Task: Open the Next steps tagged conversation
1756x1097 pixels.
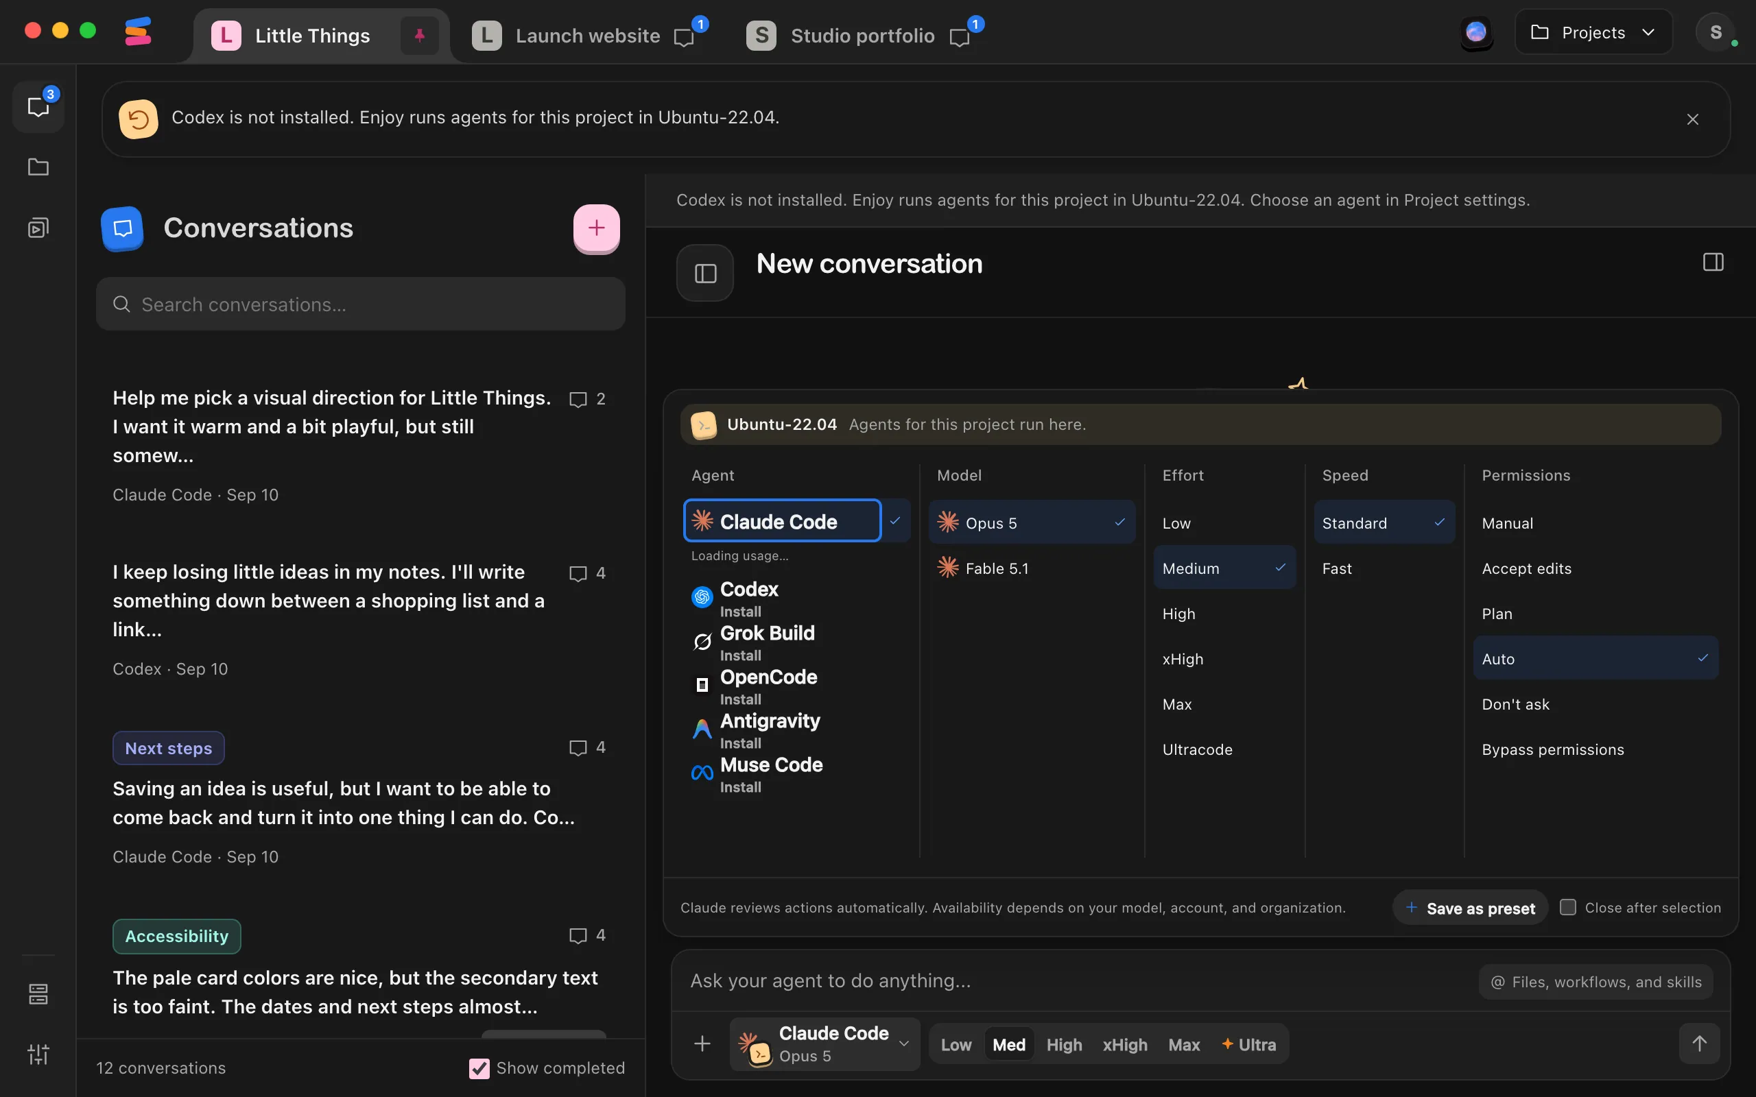Action: tap(361, 800)
